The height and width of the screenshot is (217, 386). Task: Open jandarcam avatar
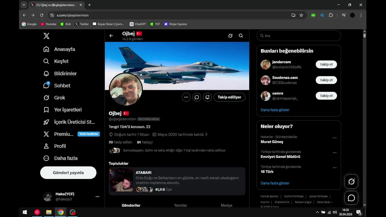(x=265, y=64)
